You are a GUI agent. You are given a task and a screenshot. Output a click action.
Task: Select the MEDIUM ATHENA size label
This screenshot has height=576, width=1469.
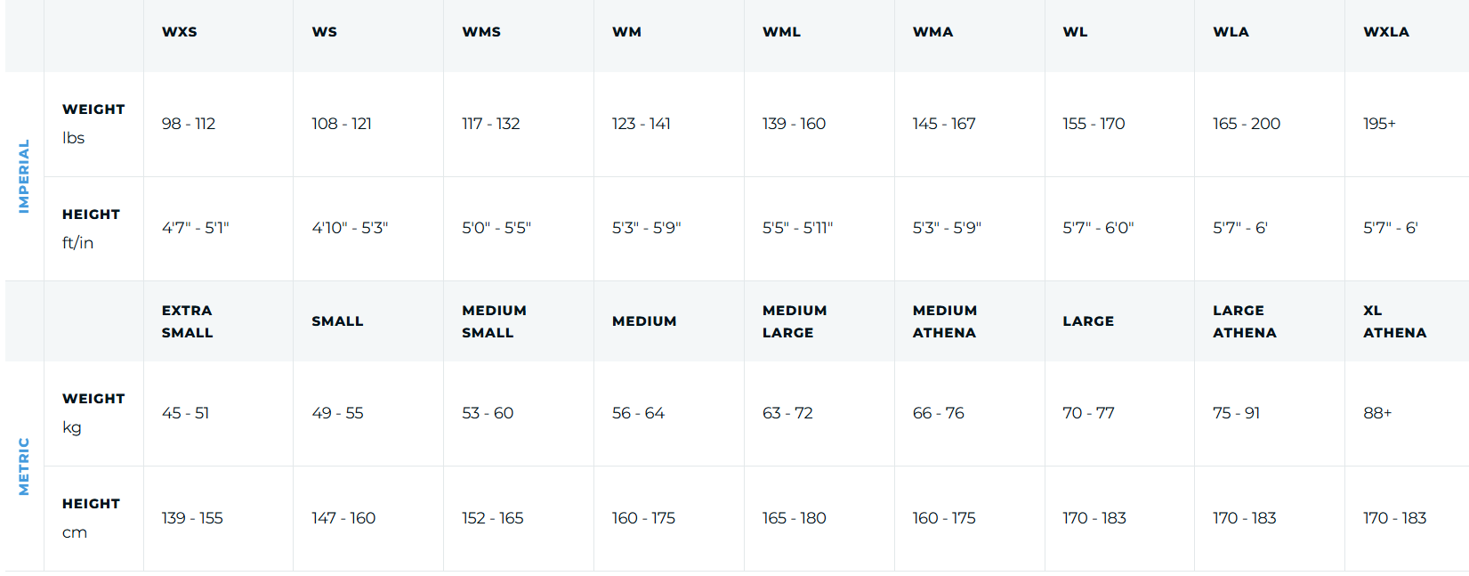pos(945,321)
